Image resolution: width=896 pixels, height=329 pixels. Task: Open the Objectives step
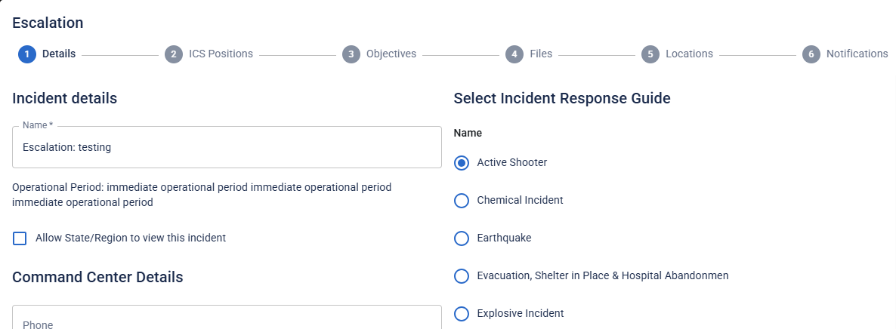391,54
